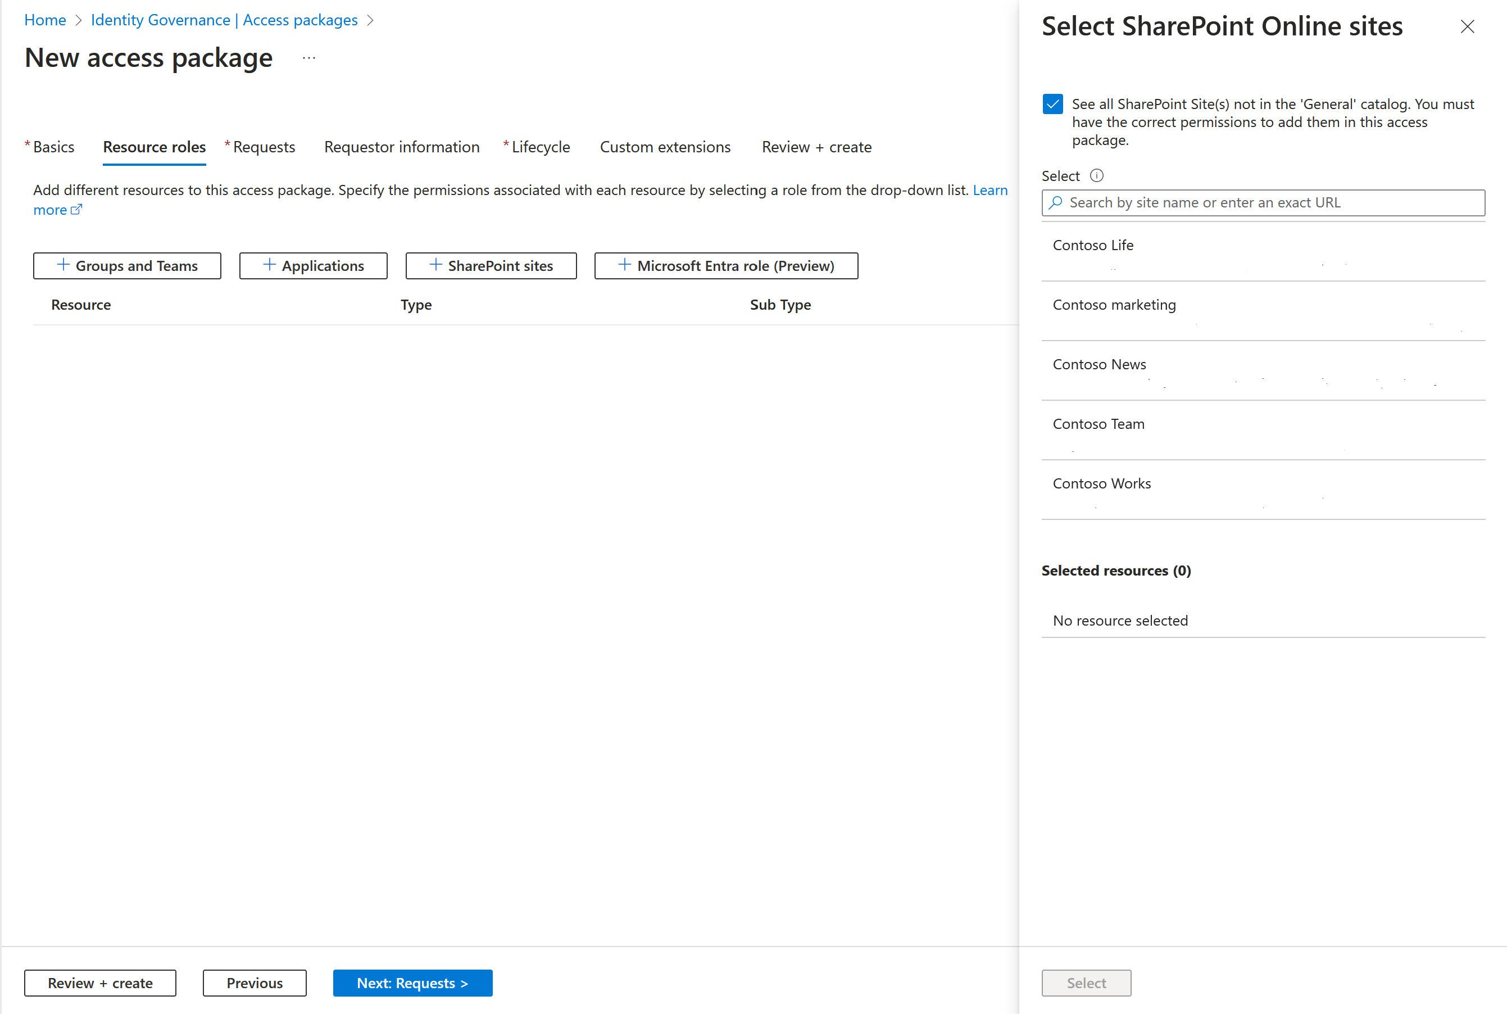Switch to the Resource roles tab
1507x1014 pixels.
click(154, 146)
